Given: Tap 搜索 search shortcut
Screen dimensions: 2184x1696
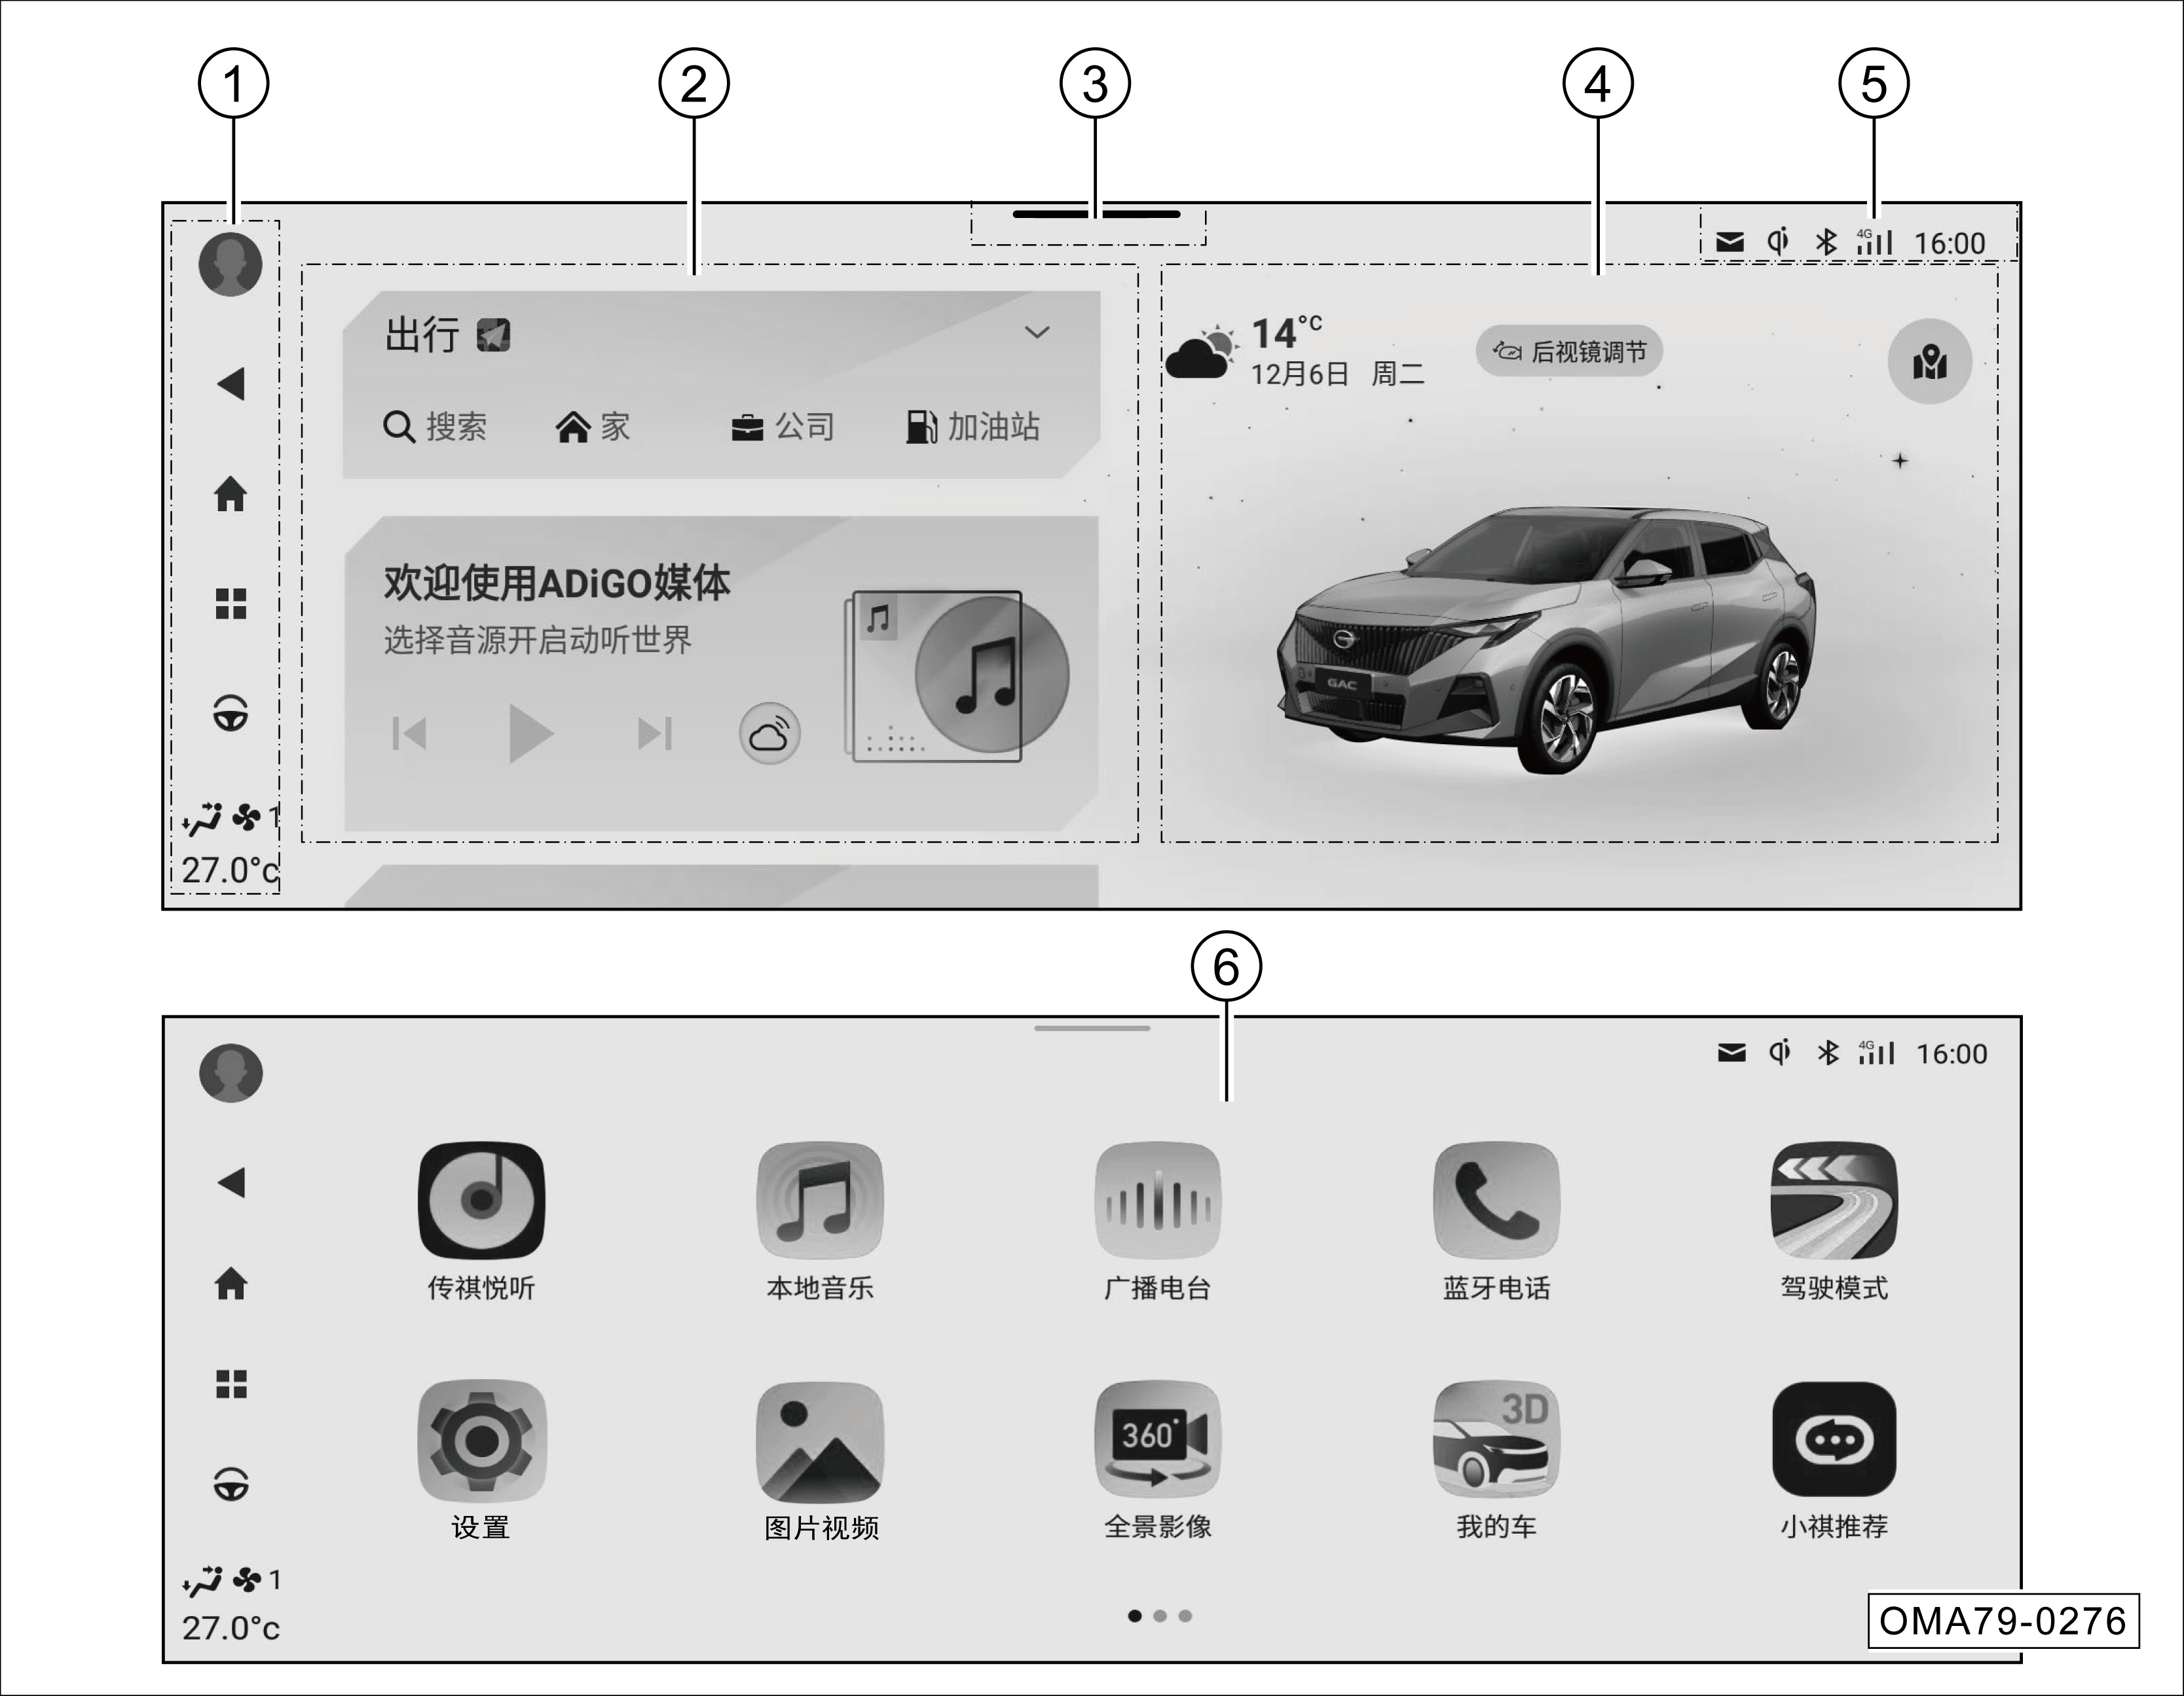Looking at the screenshot, I should point(436,427).
